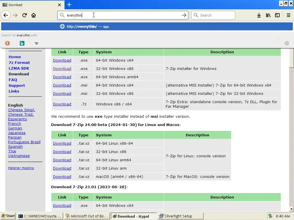
Task: Visit http://everythin/ suggestion
Action: point(147,26)
